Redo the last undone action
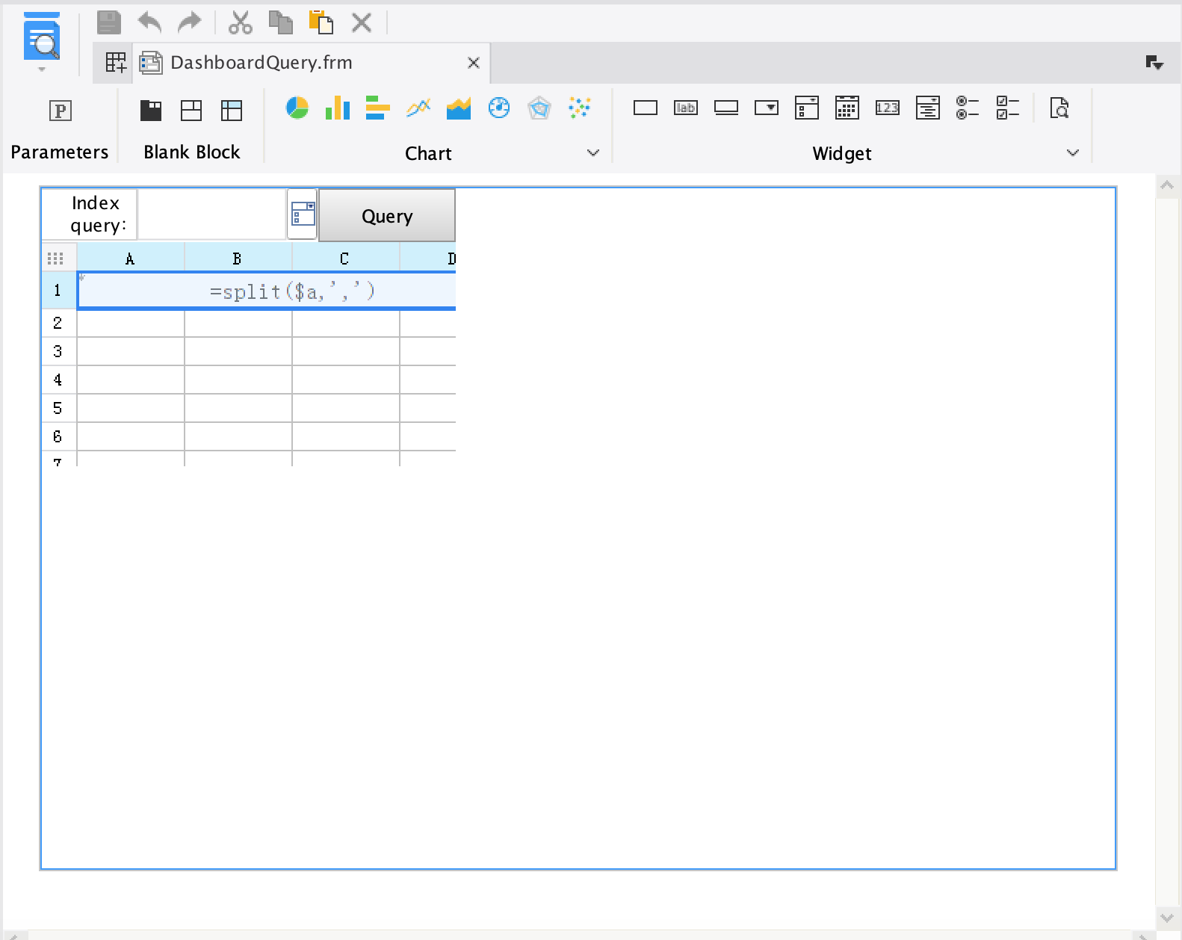Viewport: 1182px width, 940px height. click(x=190, y=22)
